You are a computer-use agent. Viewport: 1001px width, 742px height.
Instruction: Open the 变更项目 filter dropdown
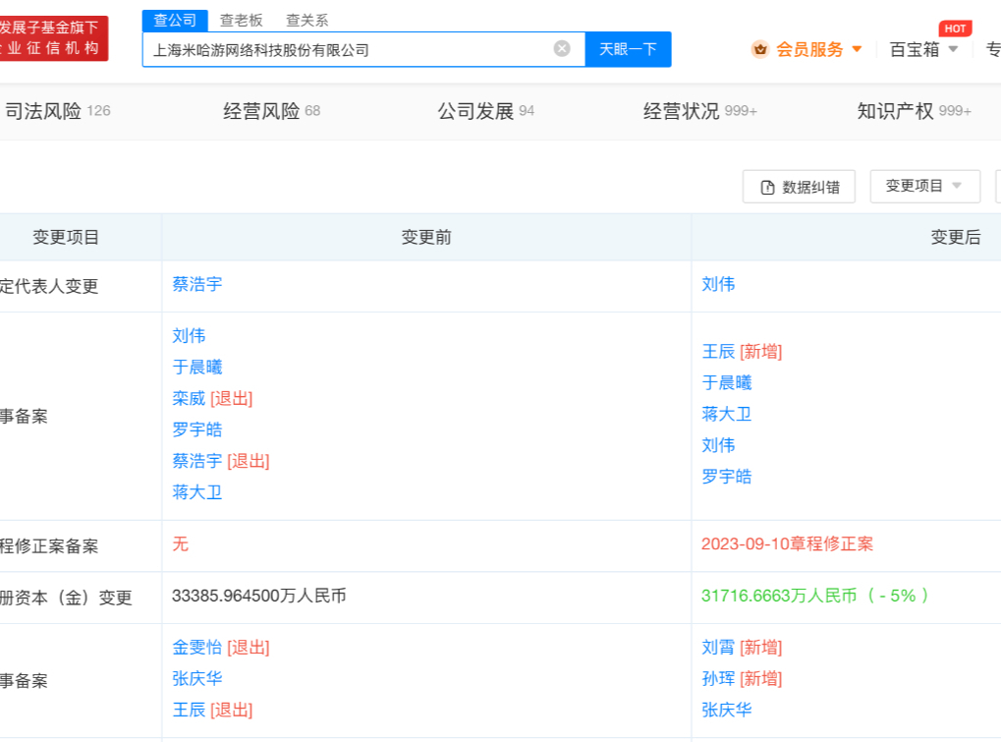click(924, 186)
